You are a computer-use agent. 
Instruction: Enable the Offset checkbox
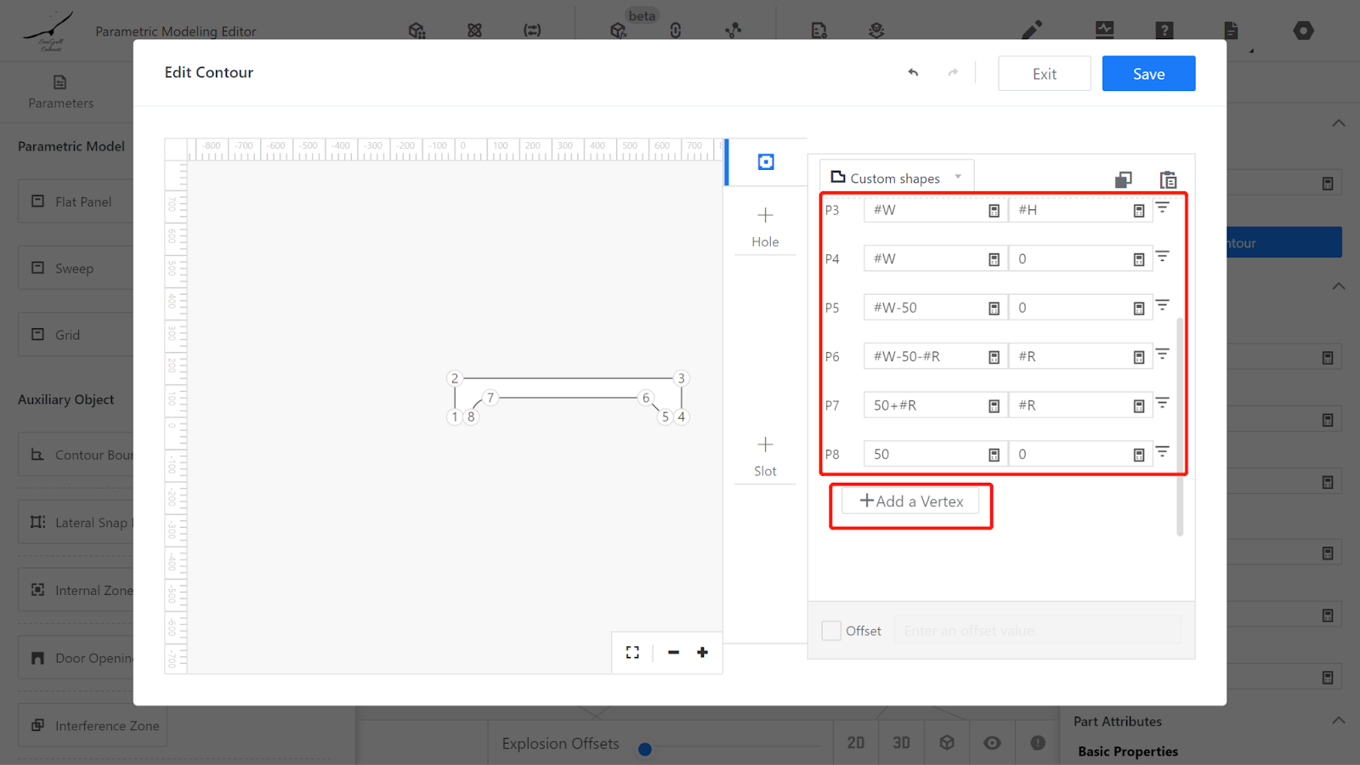point(831,631)
